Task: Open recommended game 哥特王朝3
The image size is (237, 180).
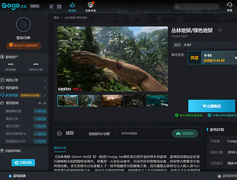Action: [x=13, y=126]
